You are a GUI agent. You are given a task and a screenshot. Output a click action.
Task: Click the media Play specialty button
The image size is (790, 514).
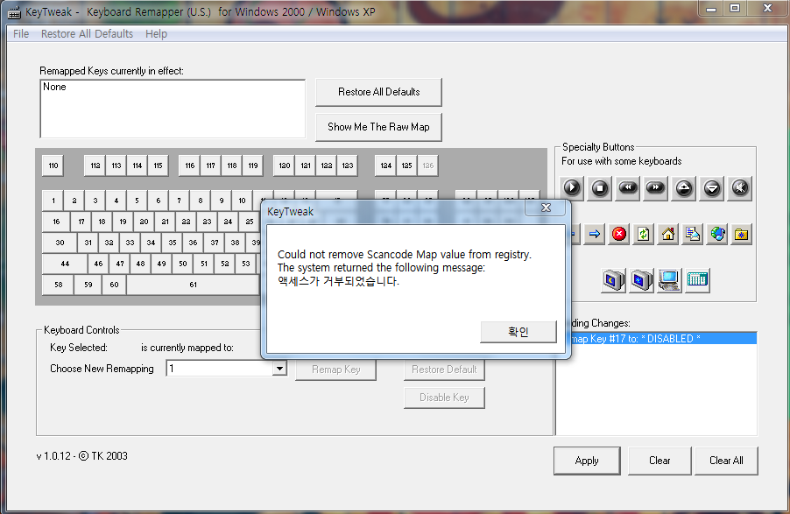(571, 188)
